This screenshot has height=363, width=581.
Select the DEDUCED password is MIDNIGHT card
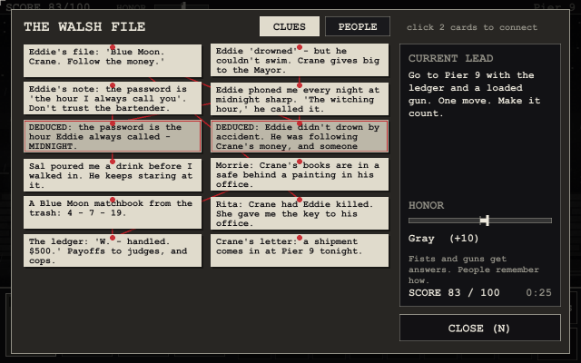click(113, 136)
